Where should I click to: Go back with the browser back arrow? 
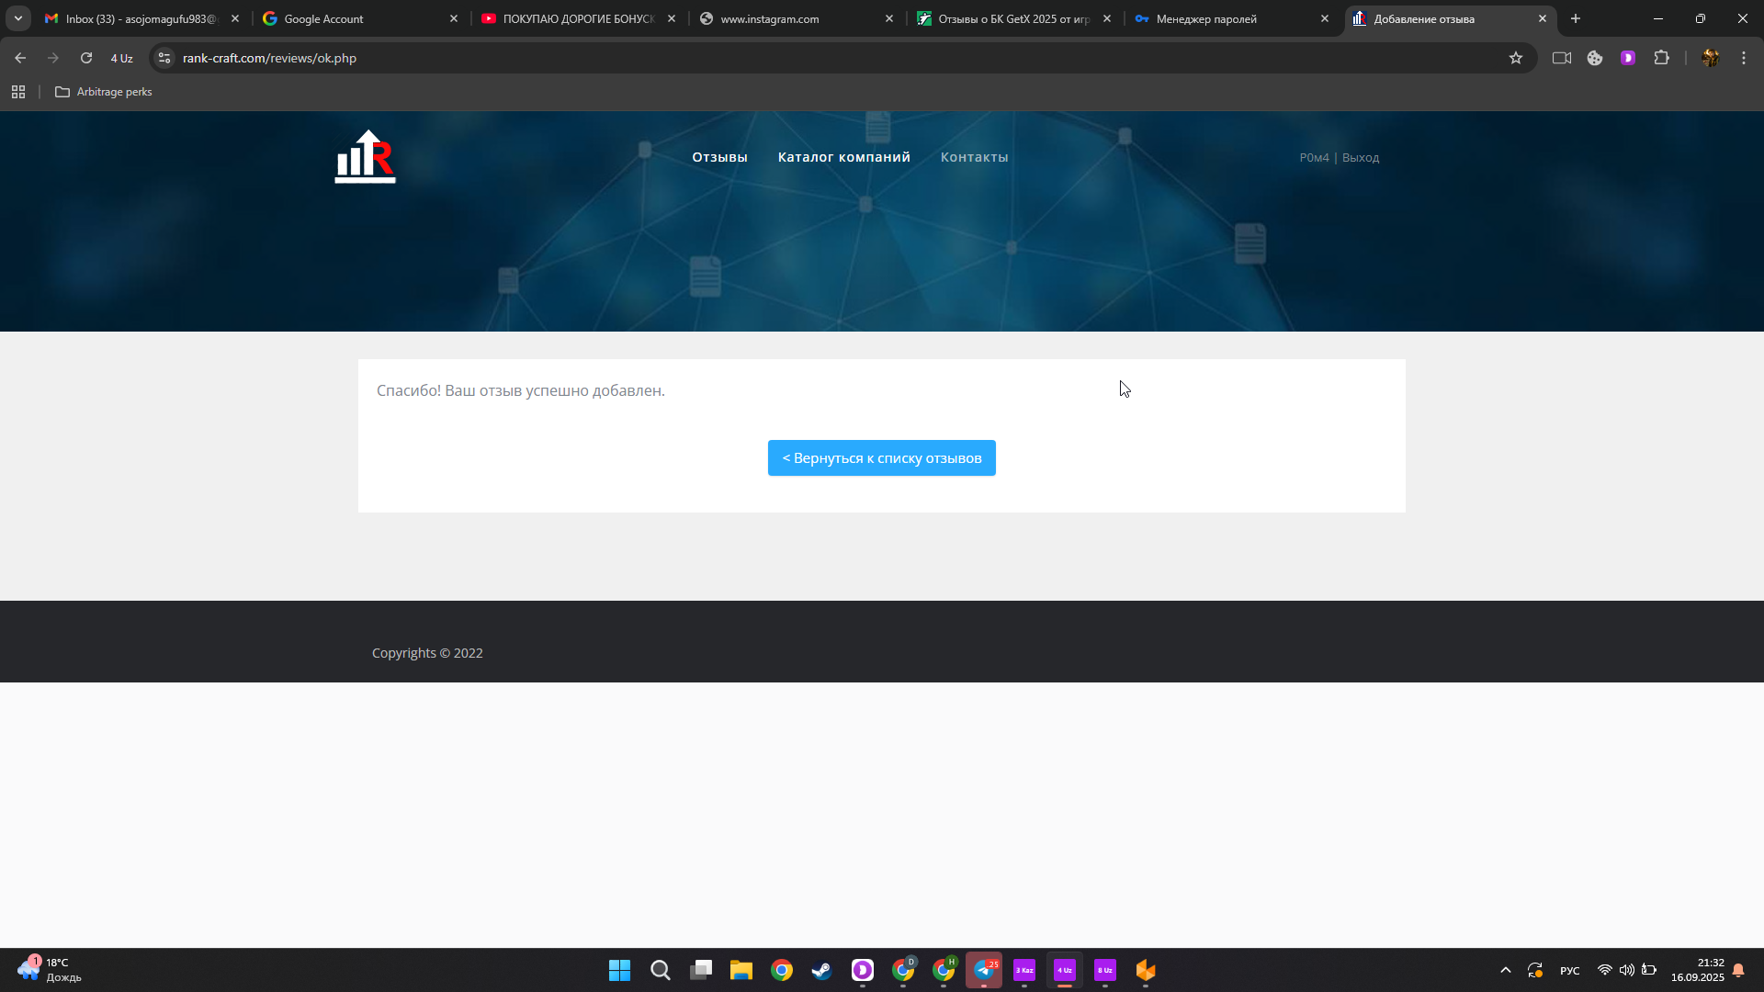[x=20, y=58]
